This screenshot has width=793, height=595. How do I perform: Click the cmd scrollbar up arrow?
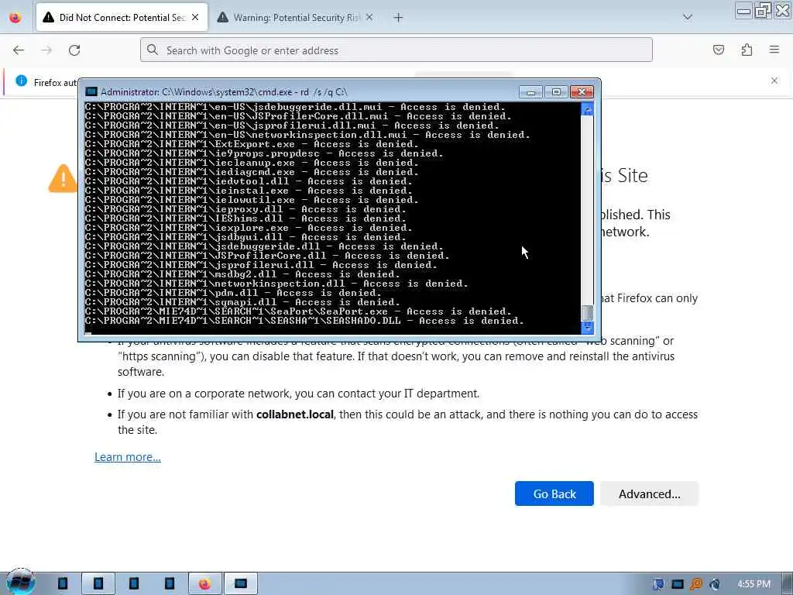point(587,108)
